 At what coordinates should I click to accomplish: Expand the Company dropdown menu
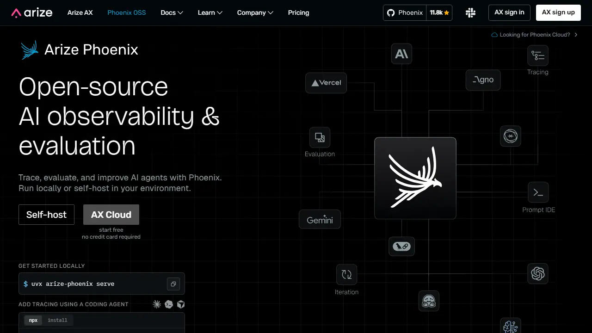coord(255,13)
